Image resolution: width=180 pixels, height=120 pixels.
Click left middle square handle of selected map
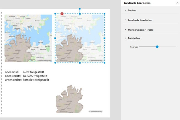click(x=55, y=38)
